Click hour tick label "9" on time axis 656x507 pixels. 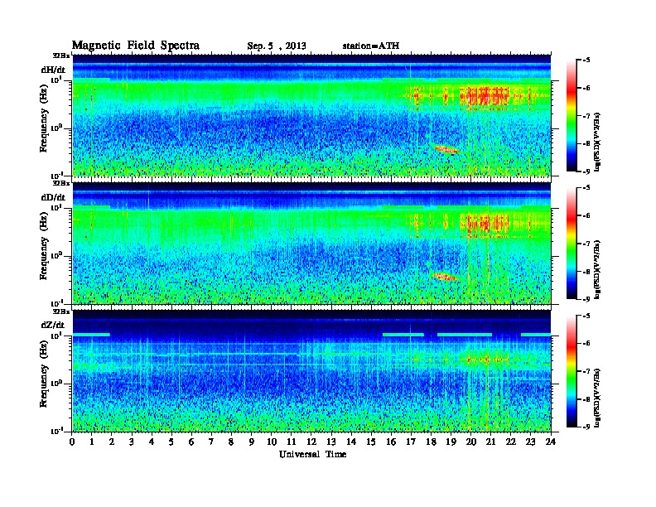click(x=252, y=442)
